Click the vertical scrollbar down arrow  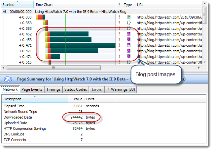205,62
